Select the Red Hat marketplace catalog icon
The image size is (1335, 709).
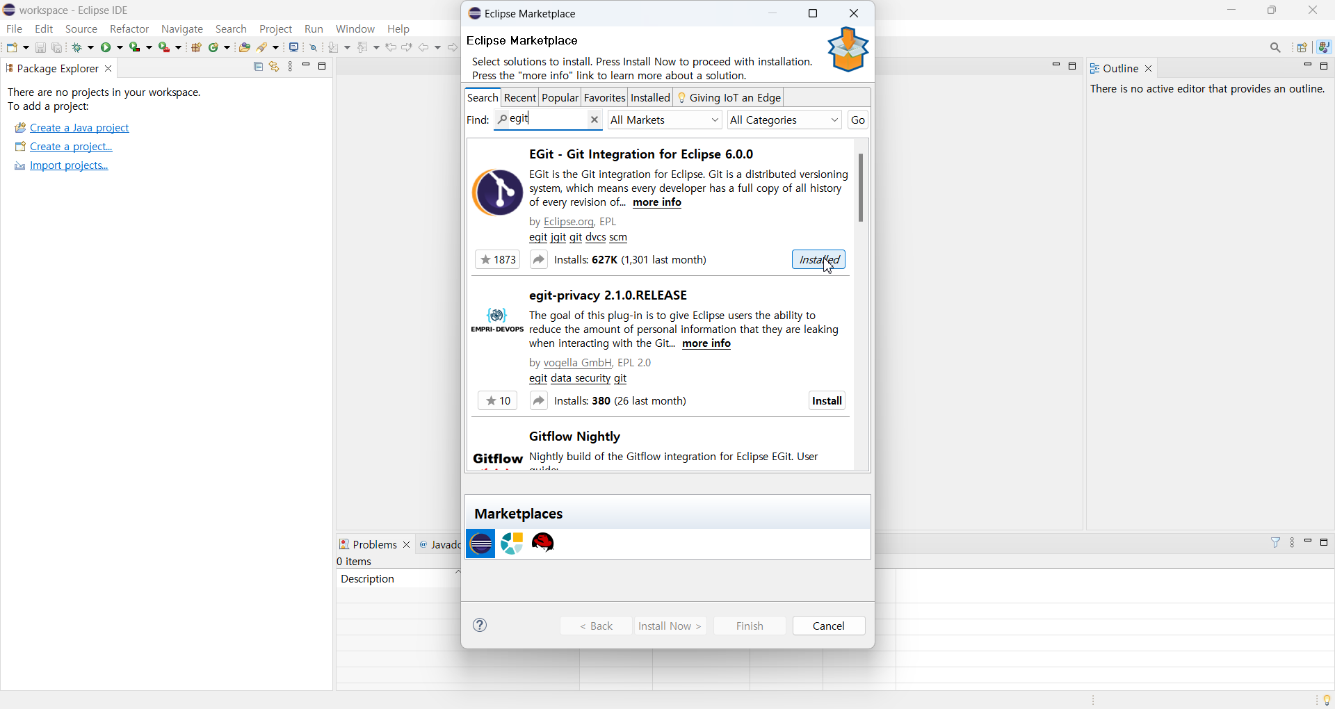544,543
